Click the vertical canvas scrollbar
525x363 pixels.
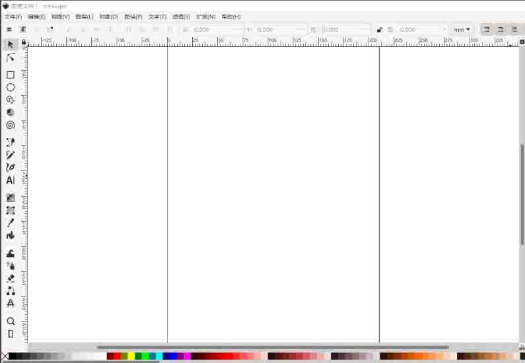click(x=522, y=194)
